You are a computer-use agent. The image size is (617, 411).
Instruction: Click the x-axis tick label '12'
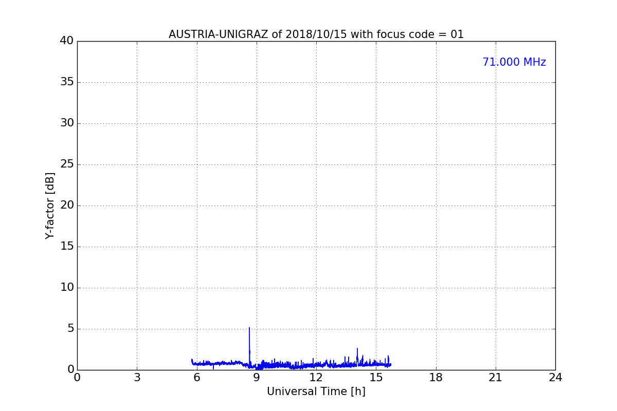pos(316,378)
